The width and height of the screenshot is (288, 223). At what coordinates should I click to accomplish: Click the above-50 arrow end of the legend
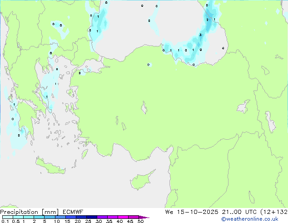pos(144,217)
